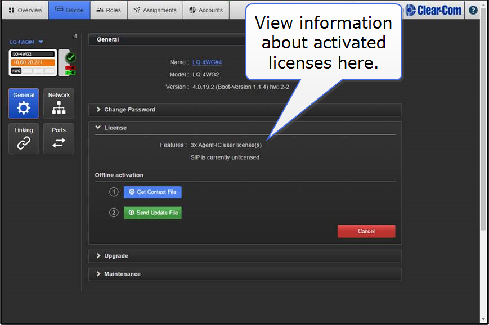Open the Assignments tab
Image resolution: width=489 pixels, height=325 pixels.
click(155, 10)
